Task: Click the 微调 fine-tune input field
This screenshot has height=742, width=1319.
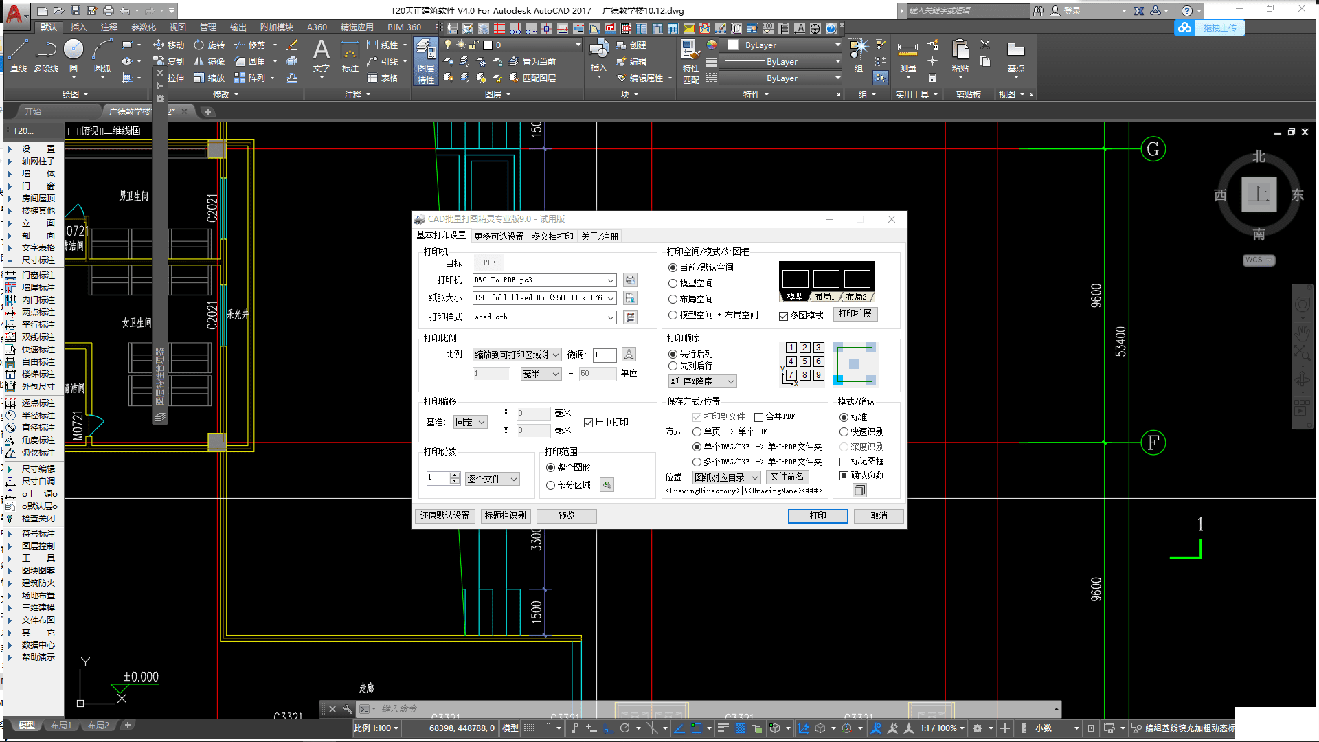Action: (604, 355)
